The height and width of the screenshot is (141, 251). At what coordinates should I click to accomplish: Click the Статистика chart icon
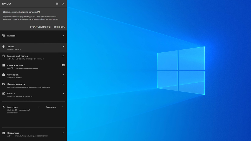click(x=4, y=133)
